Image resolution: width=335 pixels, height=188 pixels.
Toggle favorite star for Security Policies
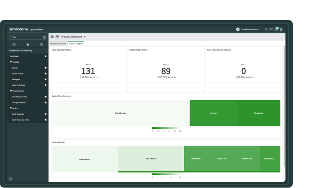(x=46, y=85)
